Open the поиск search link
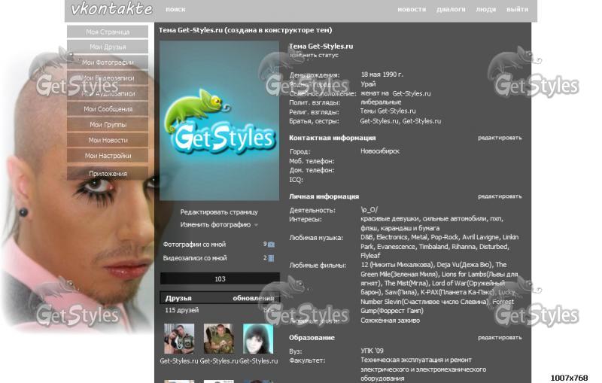This screenshot has width=602, height=383. [175, 9]
